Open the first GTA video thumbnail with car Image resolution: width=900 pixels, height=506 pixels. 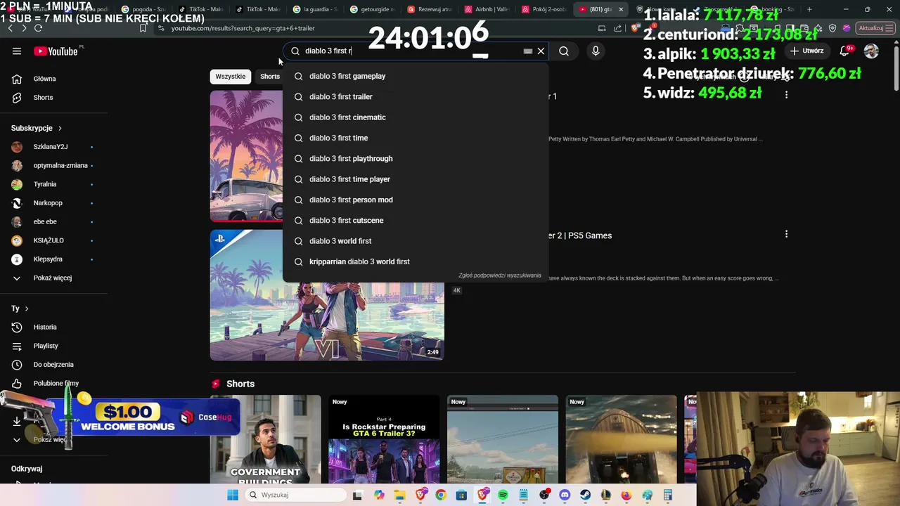point(246,156)
